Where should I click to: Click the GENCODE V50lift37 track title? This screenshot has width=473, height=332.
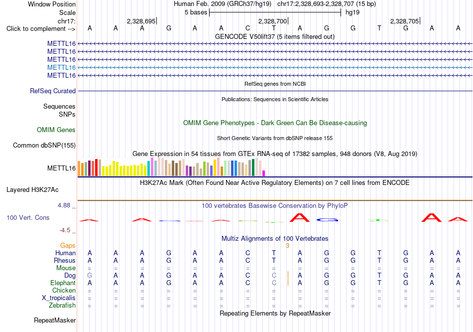[275, 36]
